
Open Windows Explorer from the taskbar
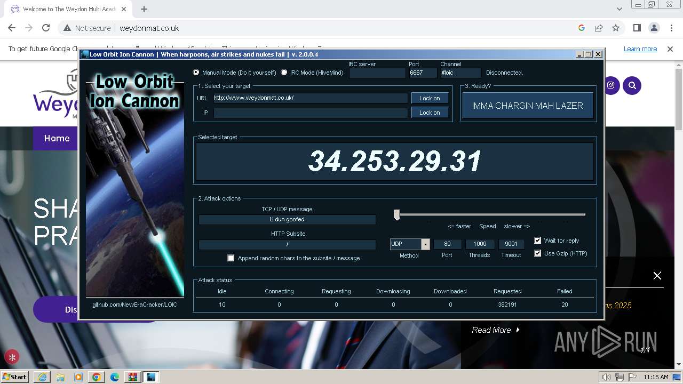60,377
